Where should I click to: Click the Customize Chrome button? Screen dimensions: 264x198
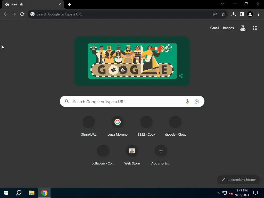coord(239,180)
